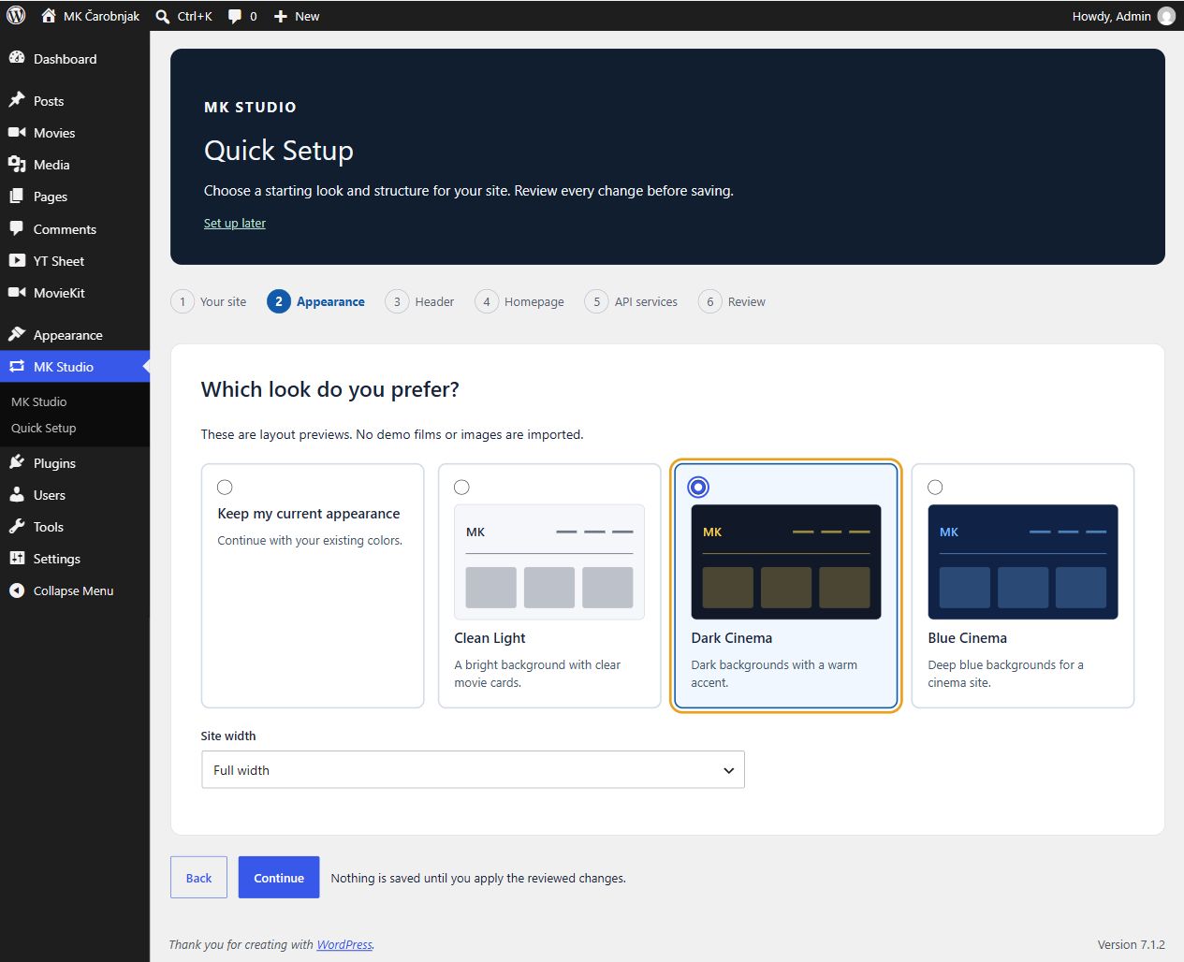This screenshot has height=962, width=1184.
Task: Click the comment count 0
Action: click(x=253, y=17)
